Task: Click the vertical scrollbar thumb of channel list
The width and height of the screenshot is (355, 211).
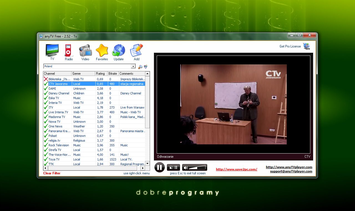Action: (148, 102)
